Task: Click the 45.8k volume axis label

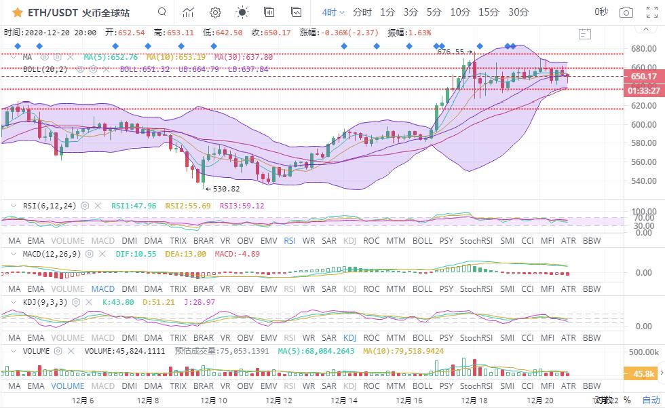Action: [641, 373]
